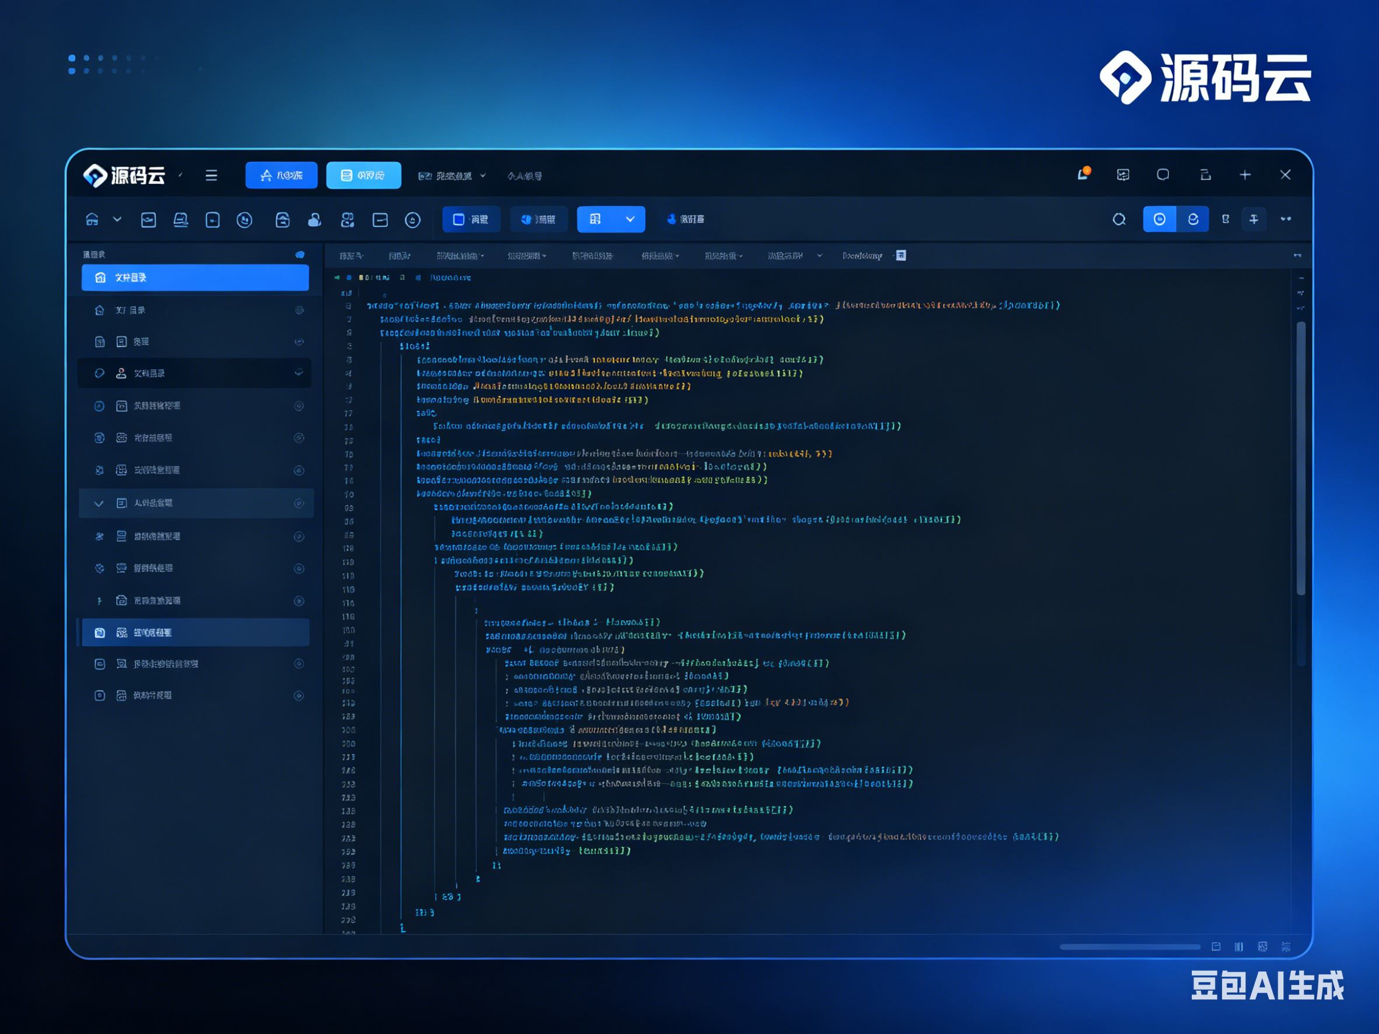Click the horizontal scrollbar in the bottom status bar
The image size is (1379, 1034).
tap(1130, 947)
